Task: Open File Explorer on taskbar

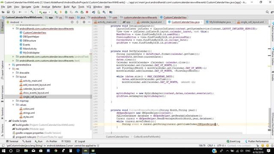Action: (x=26, y=151)
